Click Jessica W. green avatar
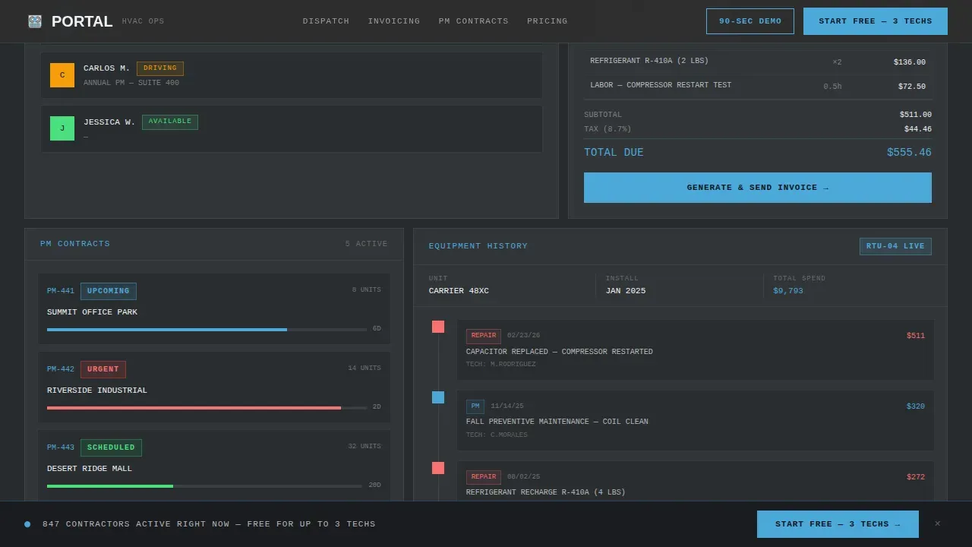 click(x=62, y=128)
